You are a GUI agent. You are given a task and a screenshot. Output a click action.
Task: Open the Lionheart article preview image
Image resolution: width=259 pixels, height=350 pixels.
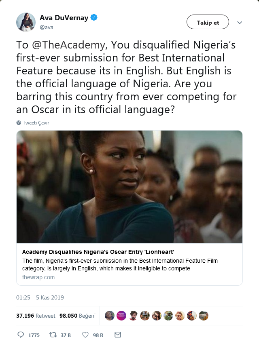[129, 187]
